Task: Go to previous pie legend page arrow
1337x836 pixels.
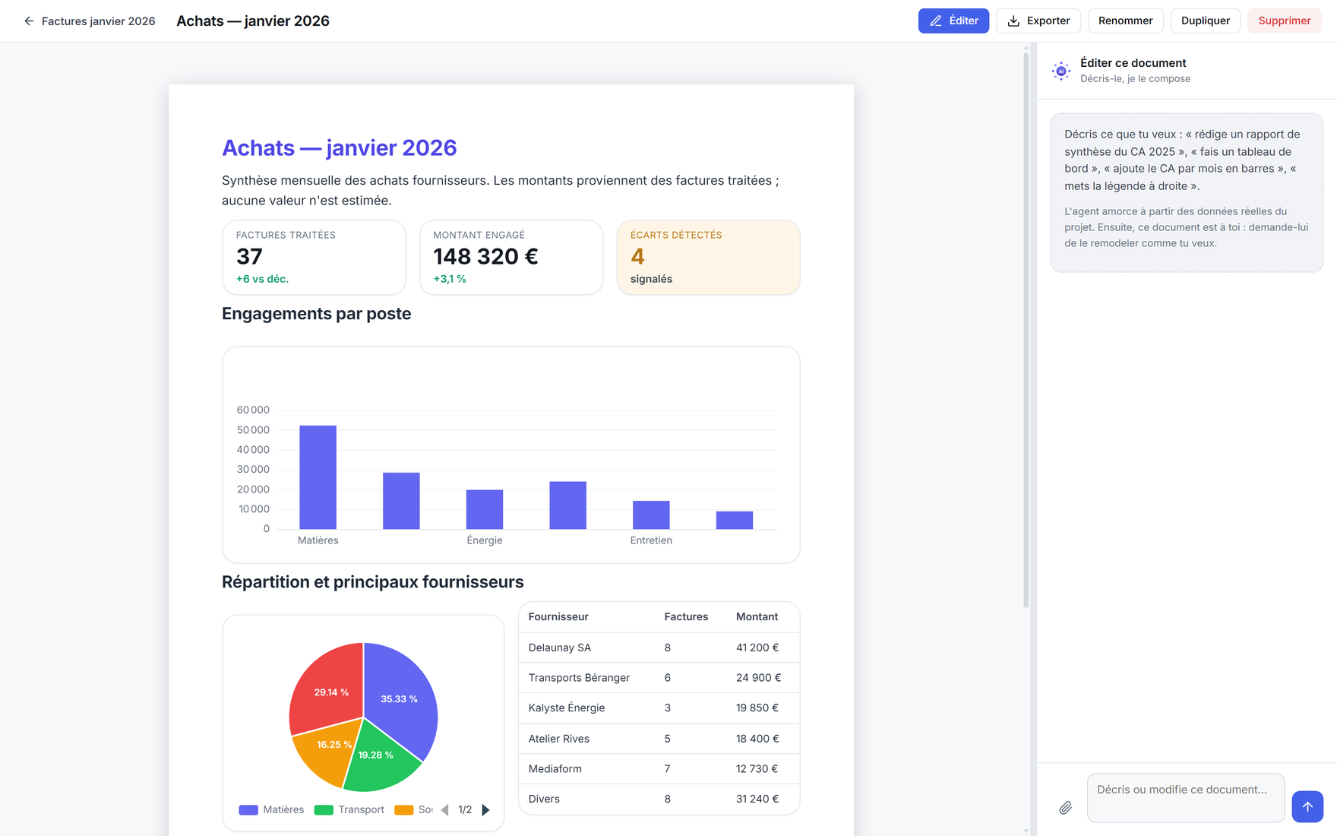Action: 445,810
